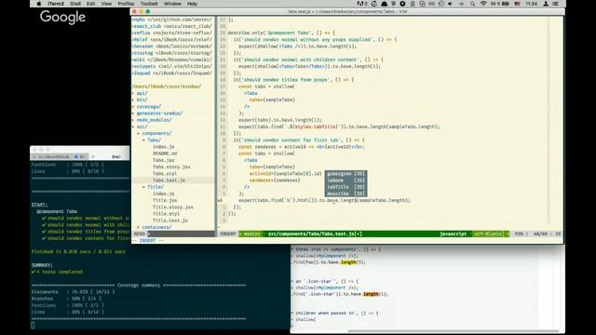Switch to the 'Shel' tab in small terminal window

coord(115,156)
